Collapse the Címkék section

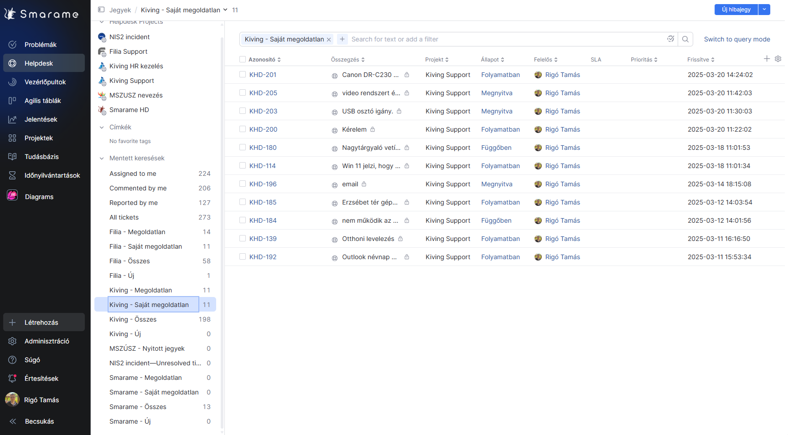(102, 128)
